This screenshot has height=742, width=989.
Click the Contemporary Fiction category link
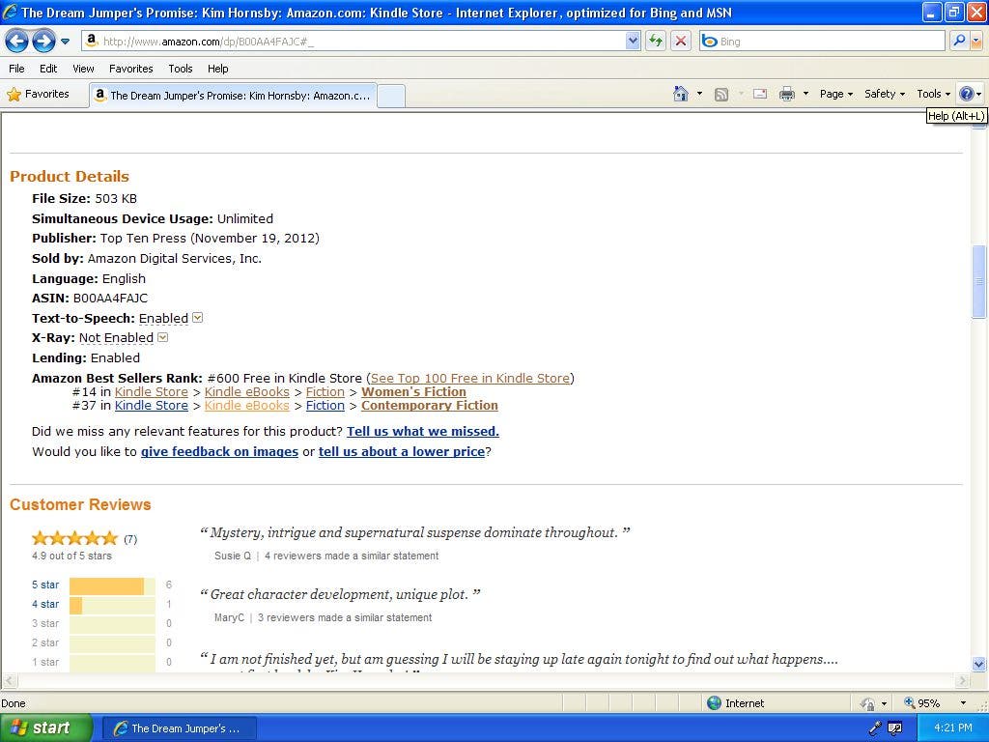click(430, 406)
